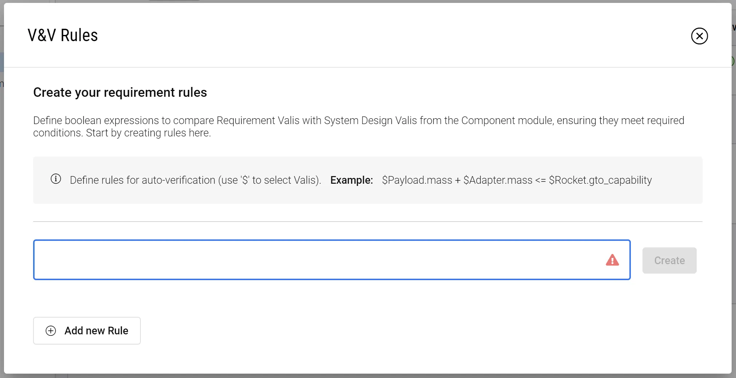Click the $Adapter.mass text in the example
The image size is (736, 378).
[498, 180]
